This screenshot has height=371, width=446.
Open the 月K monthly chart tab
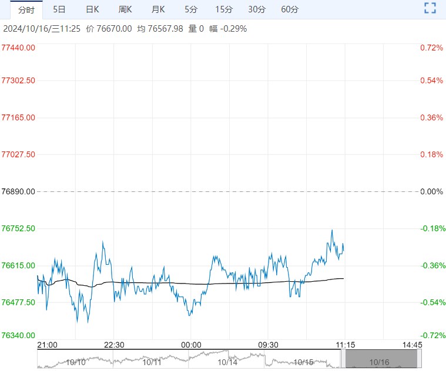click(x=158, y=9)
